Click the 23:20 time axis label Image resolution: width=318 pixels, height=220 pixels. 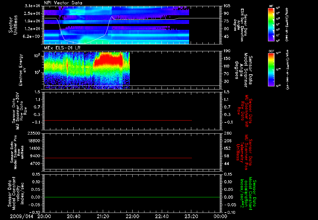(191, 216)
